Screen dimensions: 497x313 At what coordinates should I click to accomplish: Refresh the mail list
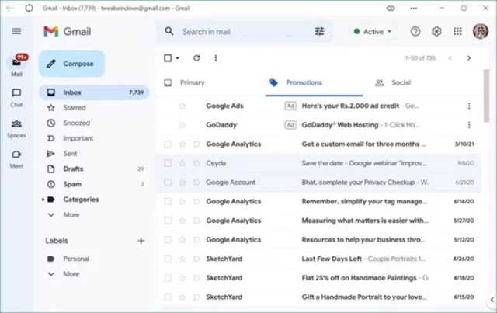196,57
